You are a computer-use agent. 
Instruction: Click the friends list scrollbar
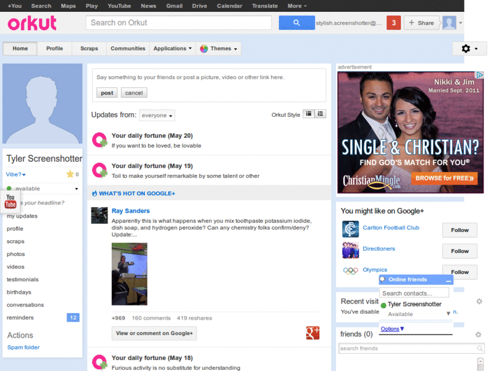pos(480,364)
